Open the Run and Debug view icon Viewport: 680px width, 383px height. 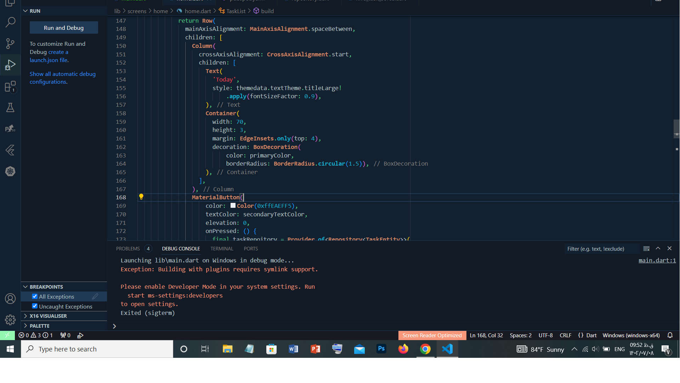tap(10, 65)
